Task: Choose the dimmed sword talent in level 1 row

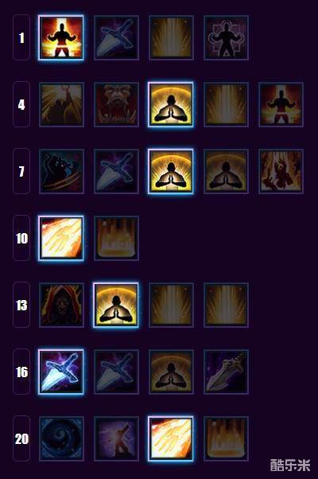Action: (116, 37)
